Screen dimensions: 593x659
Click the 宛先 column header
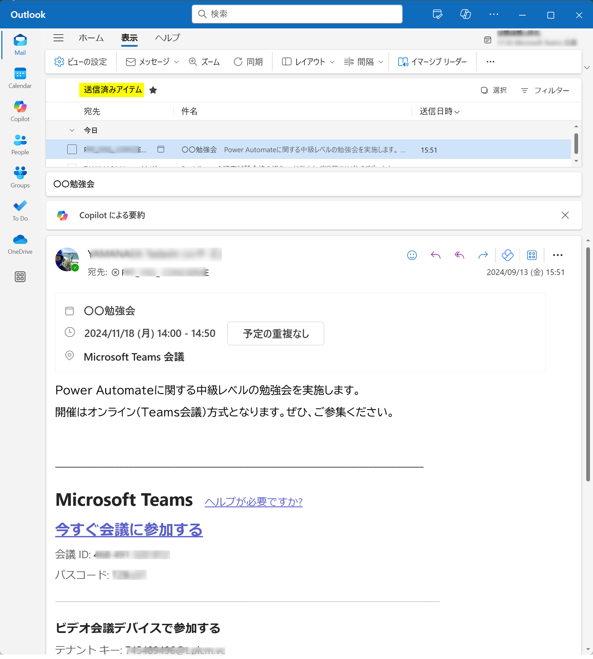click(92, 111)
